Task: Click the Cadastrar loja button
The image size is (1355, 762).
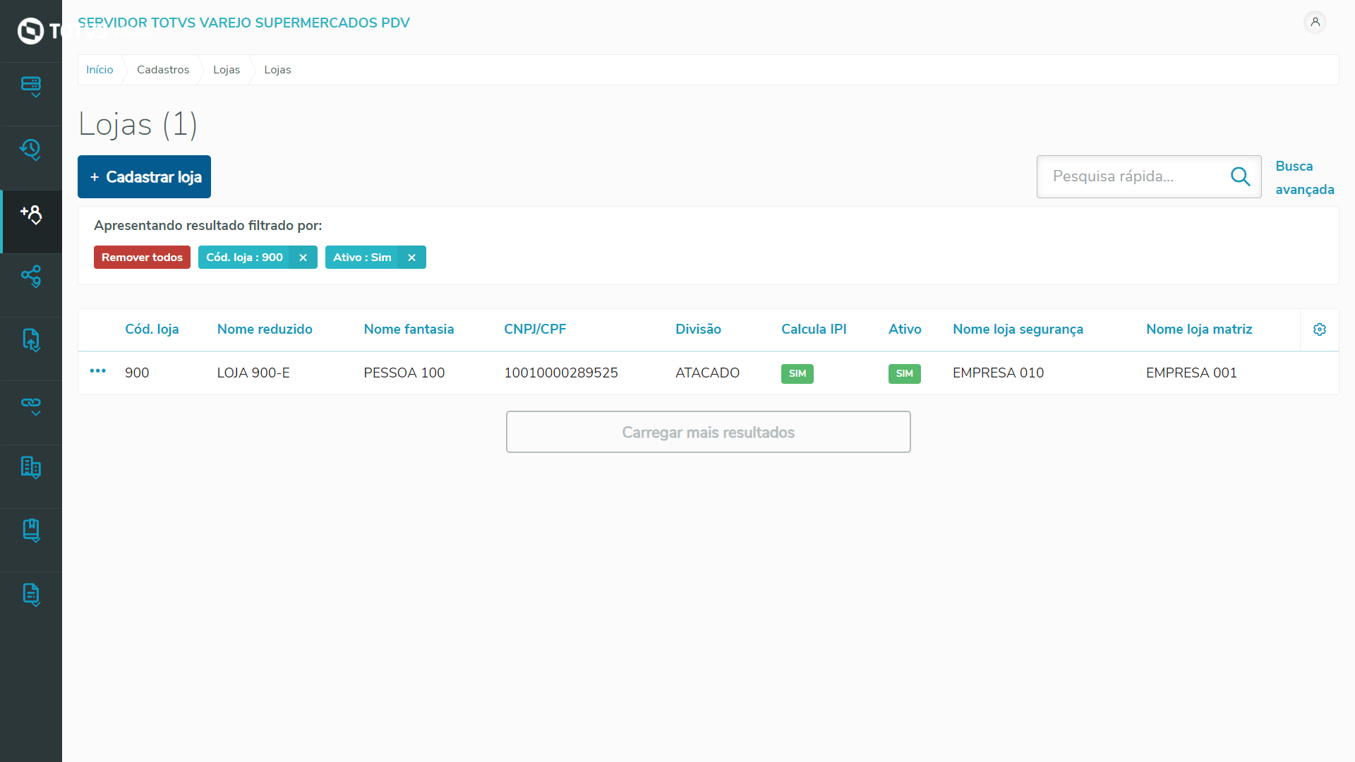Action: [144, 177]
